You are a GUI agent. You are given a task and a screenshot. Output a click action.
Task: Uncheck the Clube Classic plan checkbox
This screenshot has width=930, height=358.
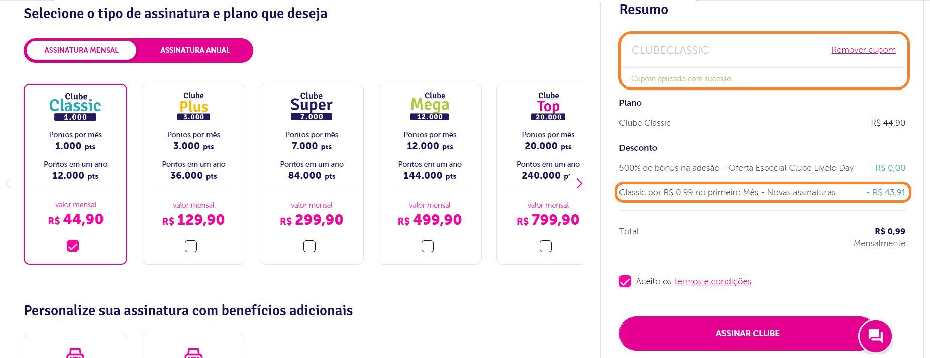[x=73, y=246]
